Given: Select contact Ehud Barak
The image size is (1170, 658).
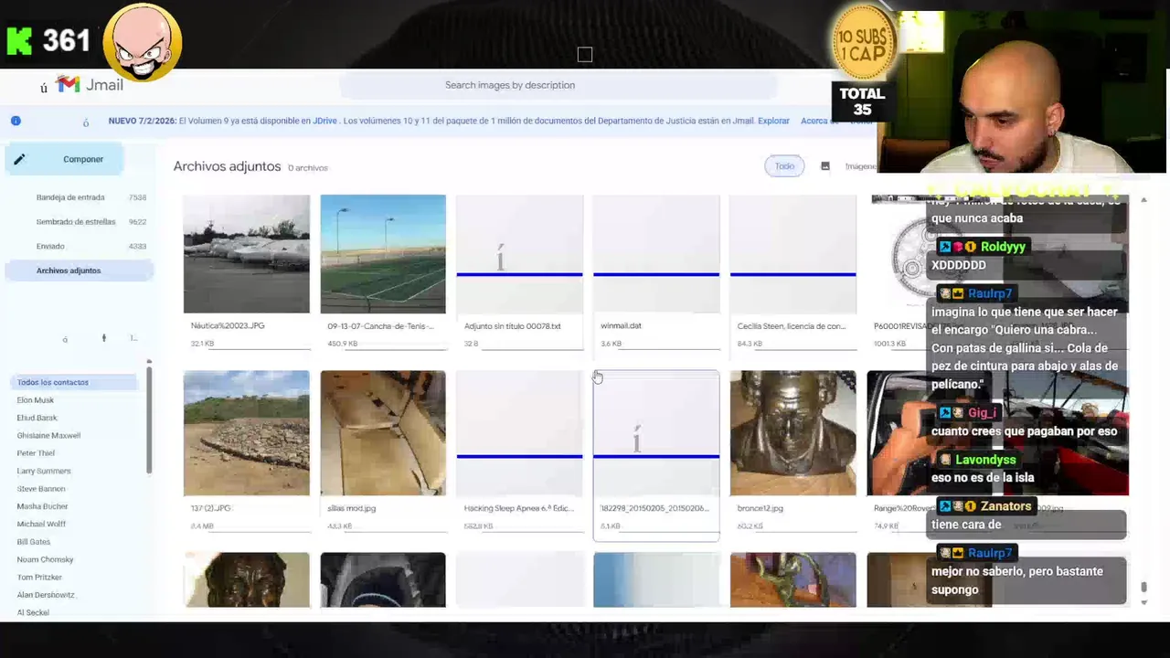Looking at the screenshot, I should [37, 418].
